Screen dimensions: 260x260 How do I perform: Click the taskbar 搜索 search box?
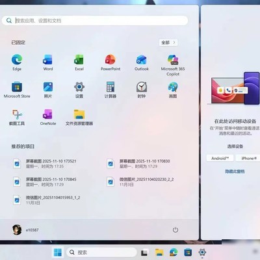pyautogui.click(x=101, y=252)
